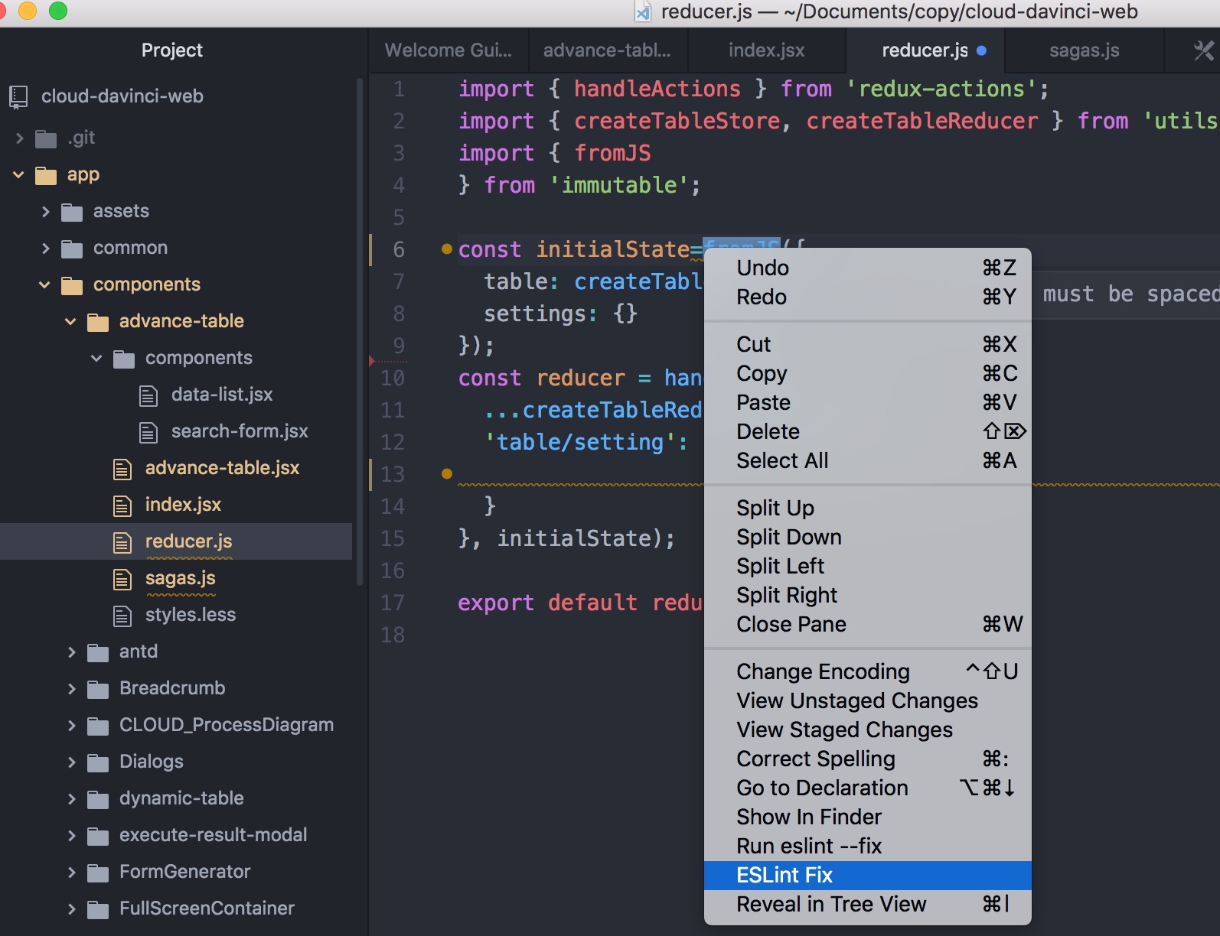The height and width of the screenshot is (936, 1220).
Task: Click the app folder icon
Action: (46, 175)
